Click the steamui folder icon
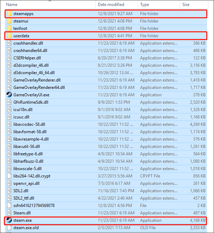 coord(9,21)
